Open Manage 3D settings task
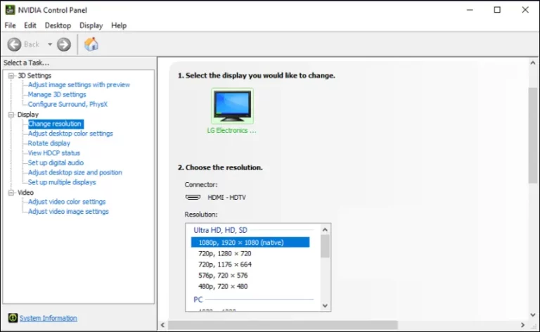 (x=57, y=94)
